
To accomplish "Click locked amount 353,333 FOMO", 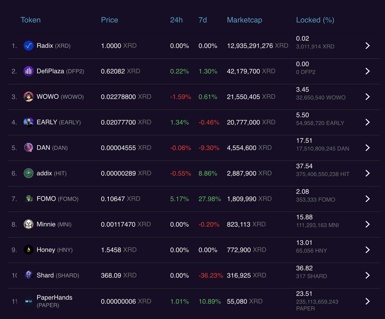I will tap(316, 199).
